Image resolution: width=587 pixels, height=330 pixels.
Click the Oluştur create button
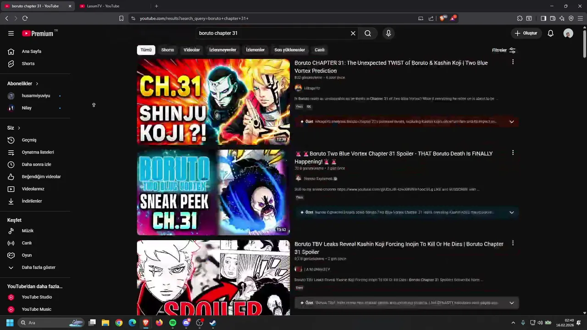pos(526,33)
